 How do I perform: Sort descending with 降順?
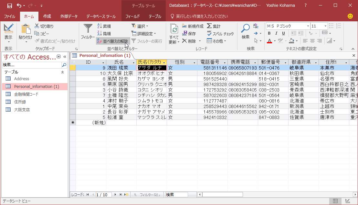tap(104, 34)
